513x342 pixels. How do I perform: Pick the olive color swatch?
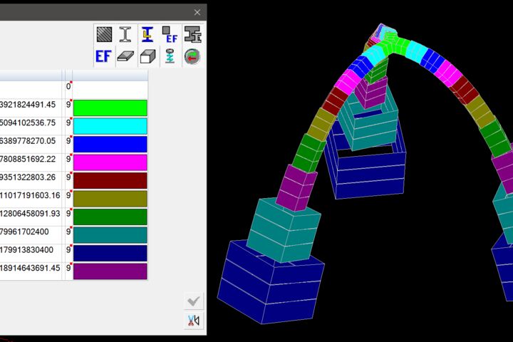(110, 199)
